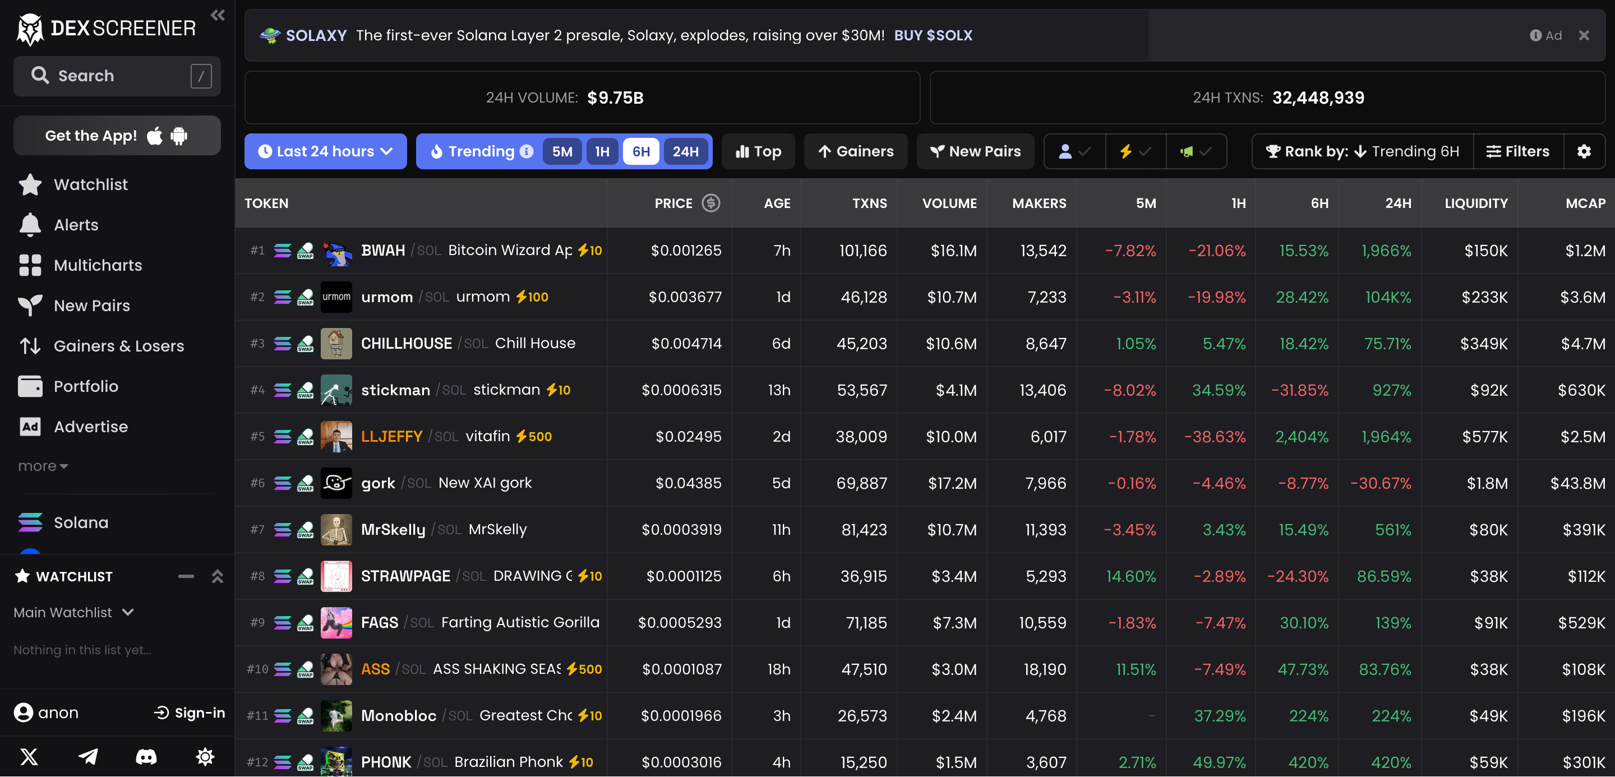Open Gainers & Losers in sidebar
The image size is (1615, 777).
click(101, 346)
